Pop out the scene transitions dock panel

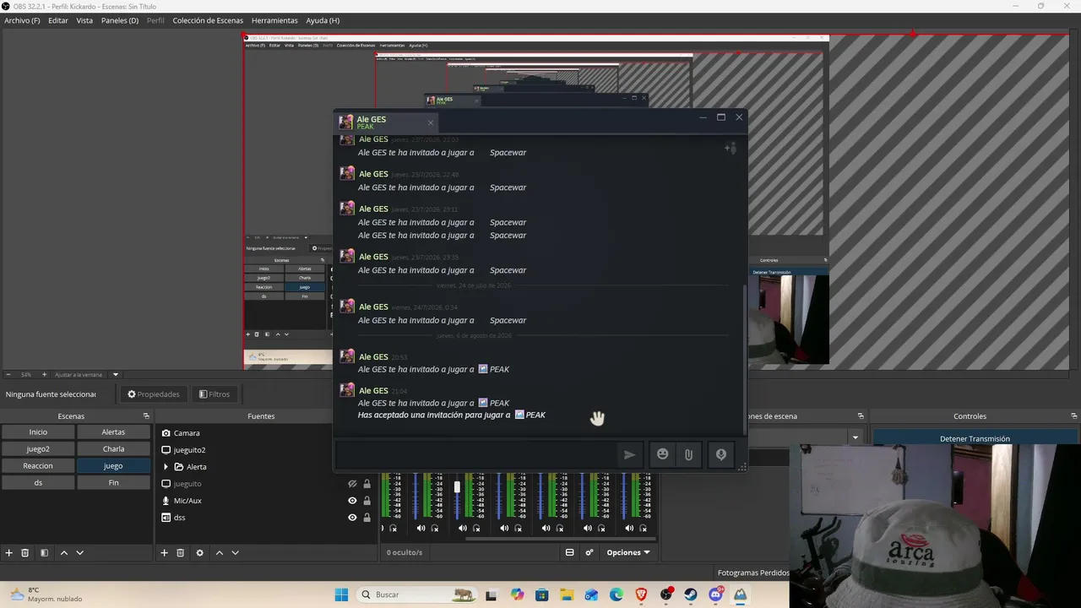click(x=861, y=416)
